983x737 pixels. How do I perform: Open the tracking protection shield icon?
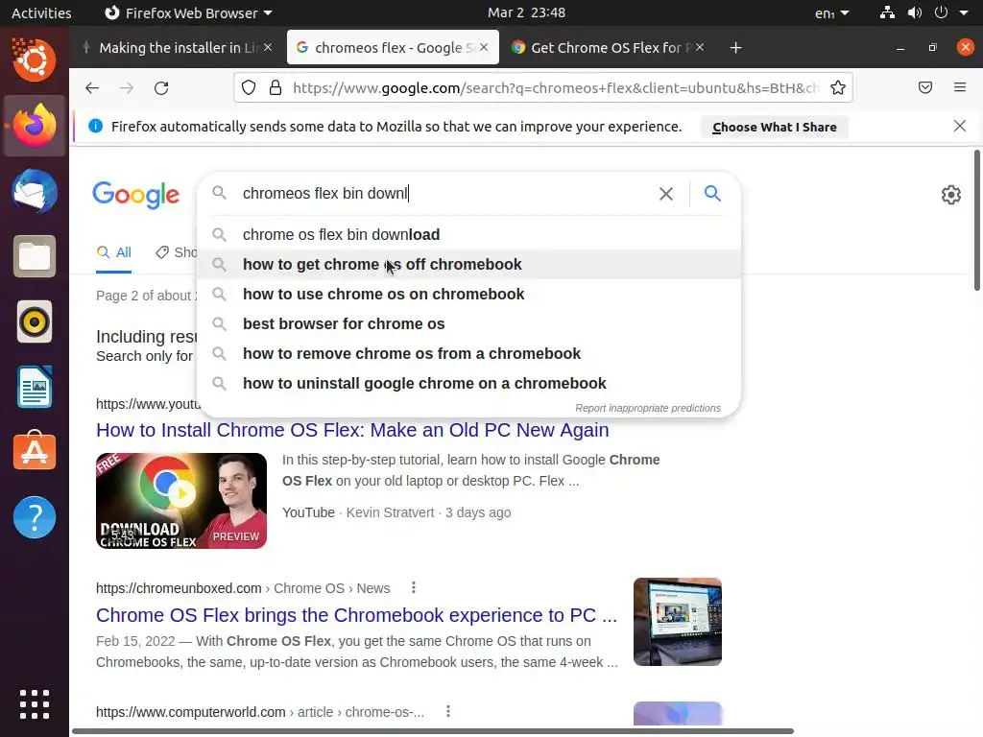(249, 87)
